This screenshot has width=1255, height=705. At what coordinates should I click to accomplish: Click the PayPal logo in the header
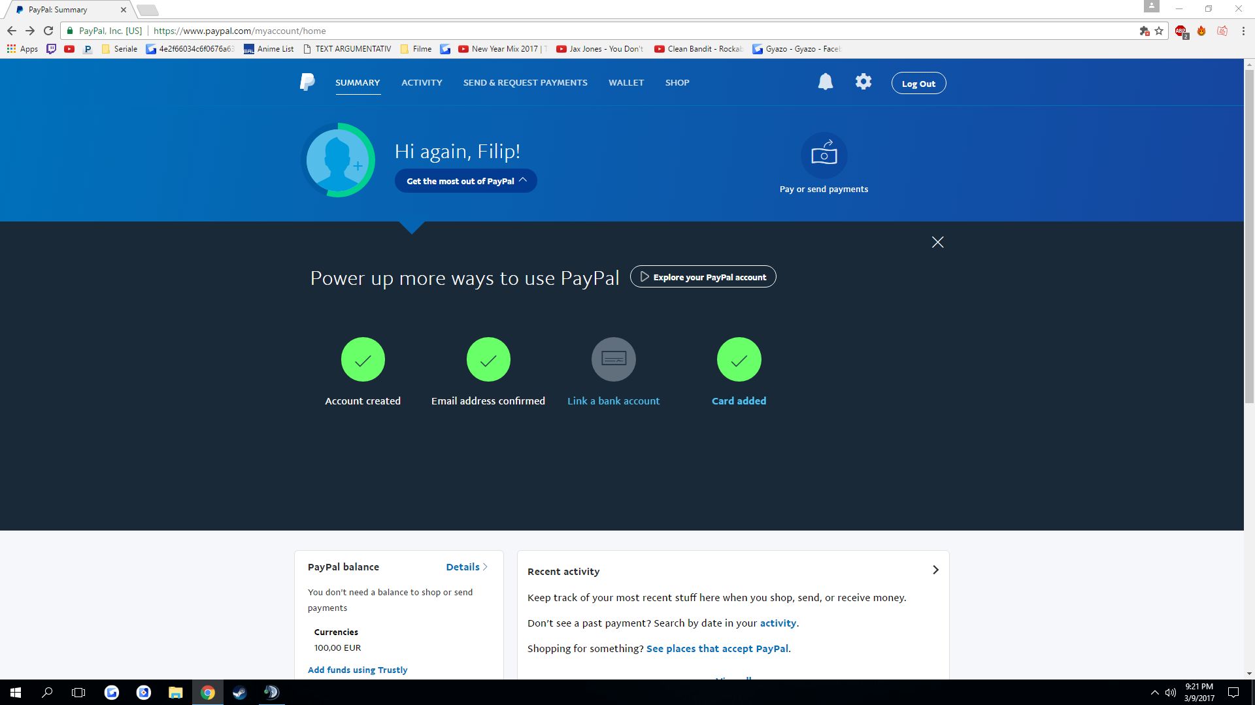[x=307, y=82]
